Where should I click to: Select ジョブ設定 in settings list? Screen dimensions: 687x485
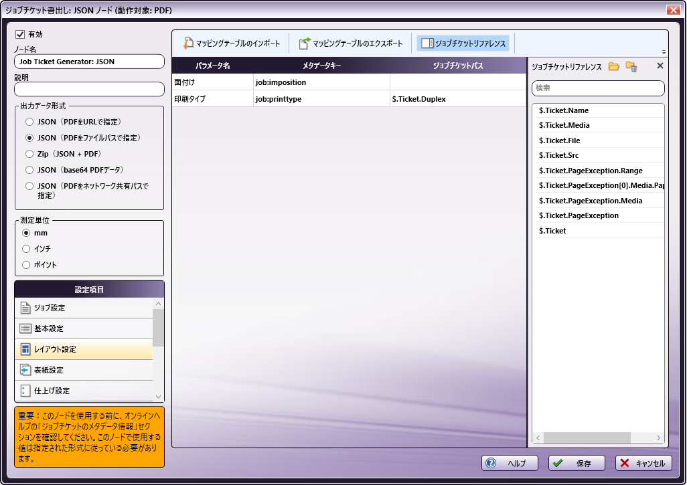point(84,308)
